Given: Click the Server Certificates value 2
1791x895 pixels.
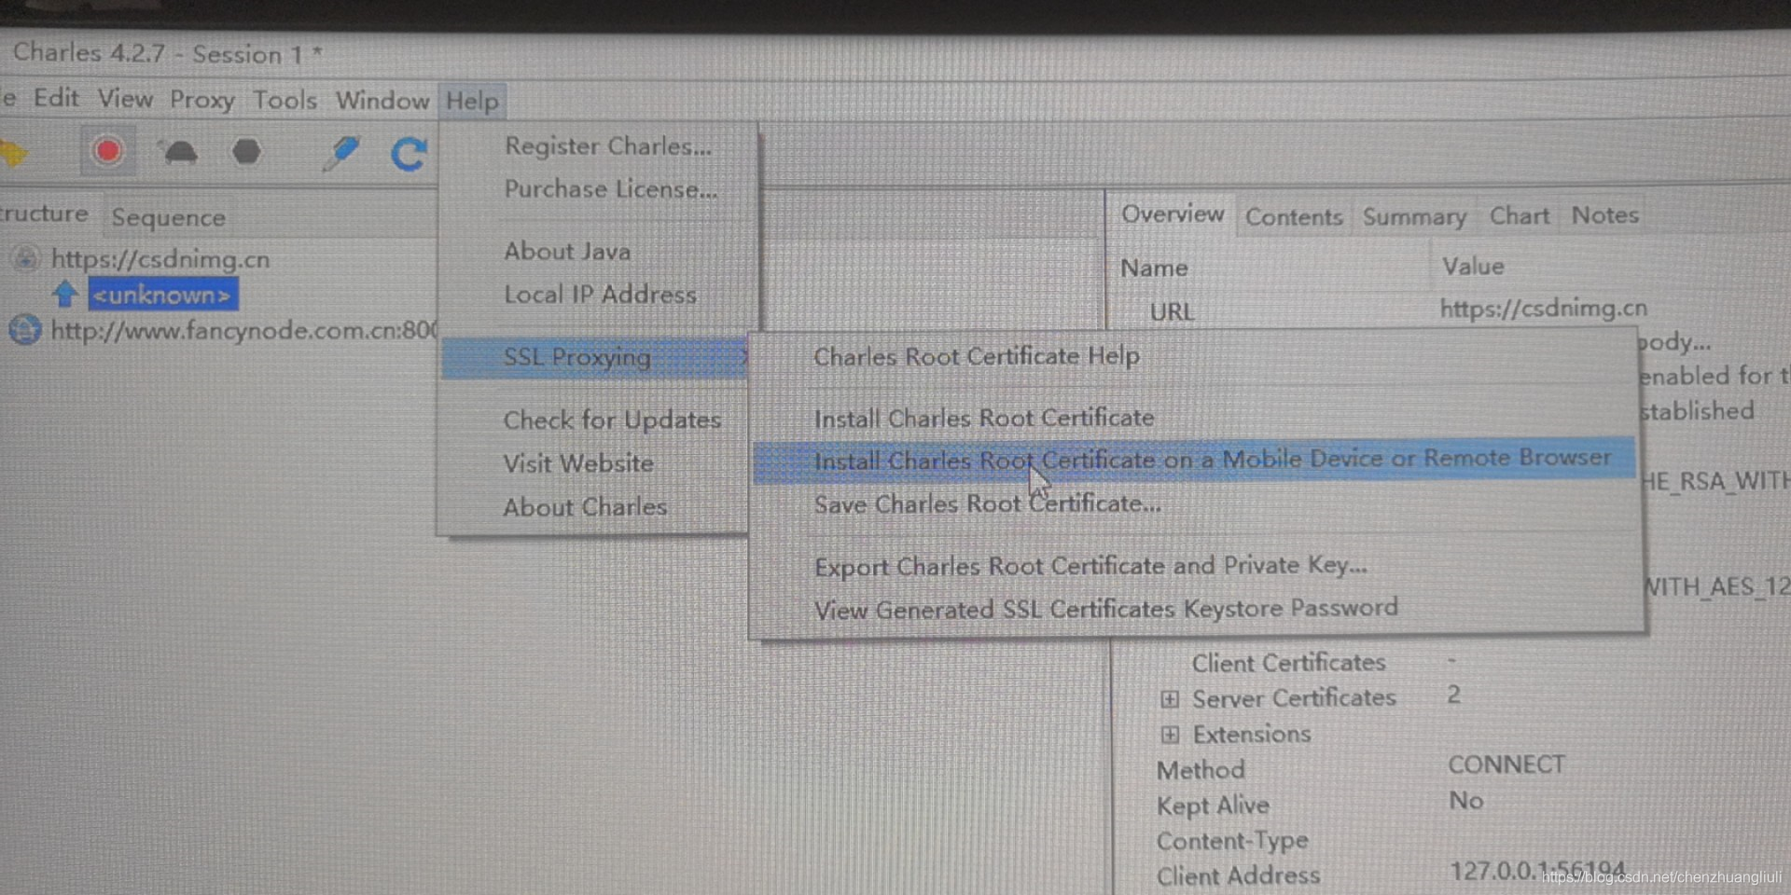Looking at the screenshot, I should pos(1454,695).
